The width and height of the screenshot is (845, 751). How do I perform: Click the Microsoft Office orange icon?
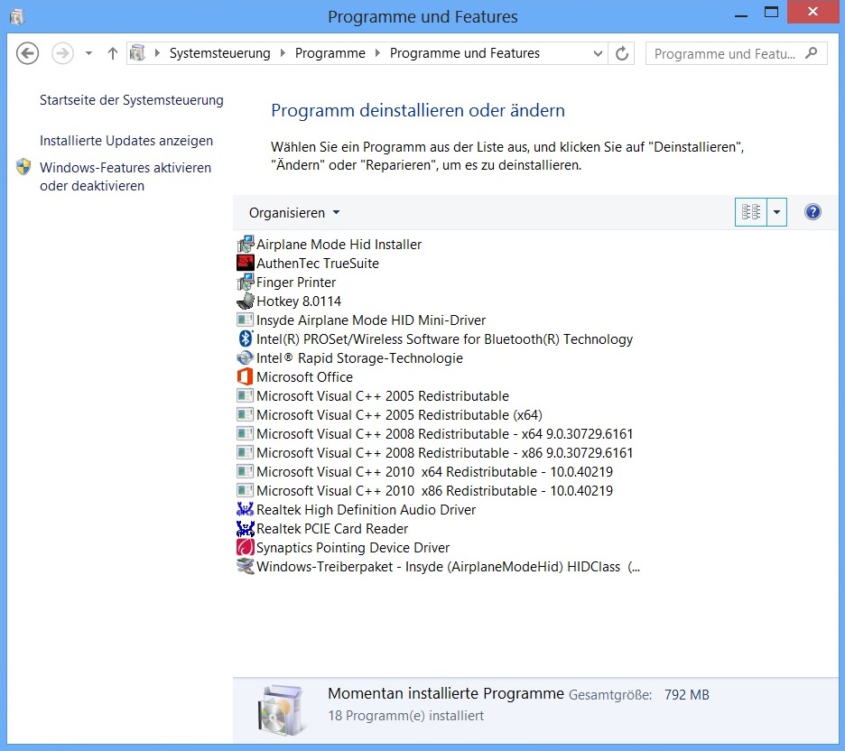pos(246,376)
